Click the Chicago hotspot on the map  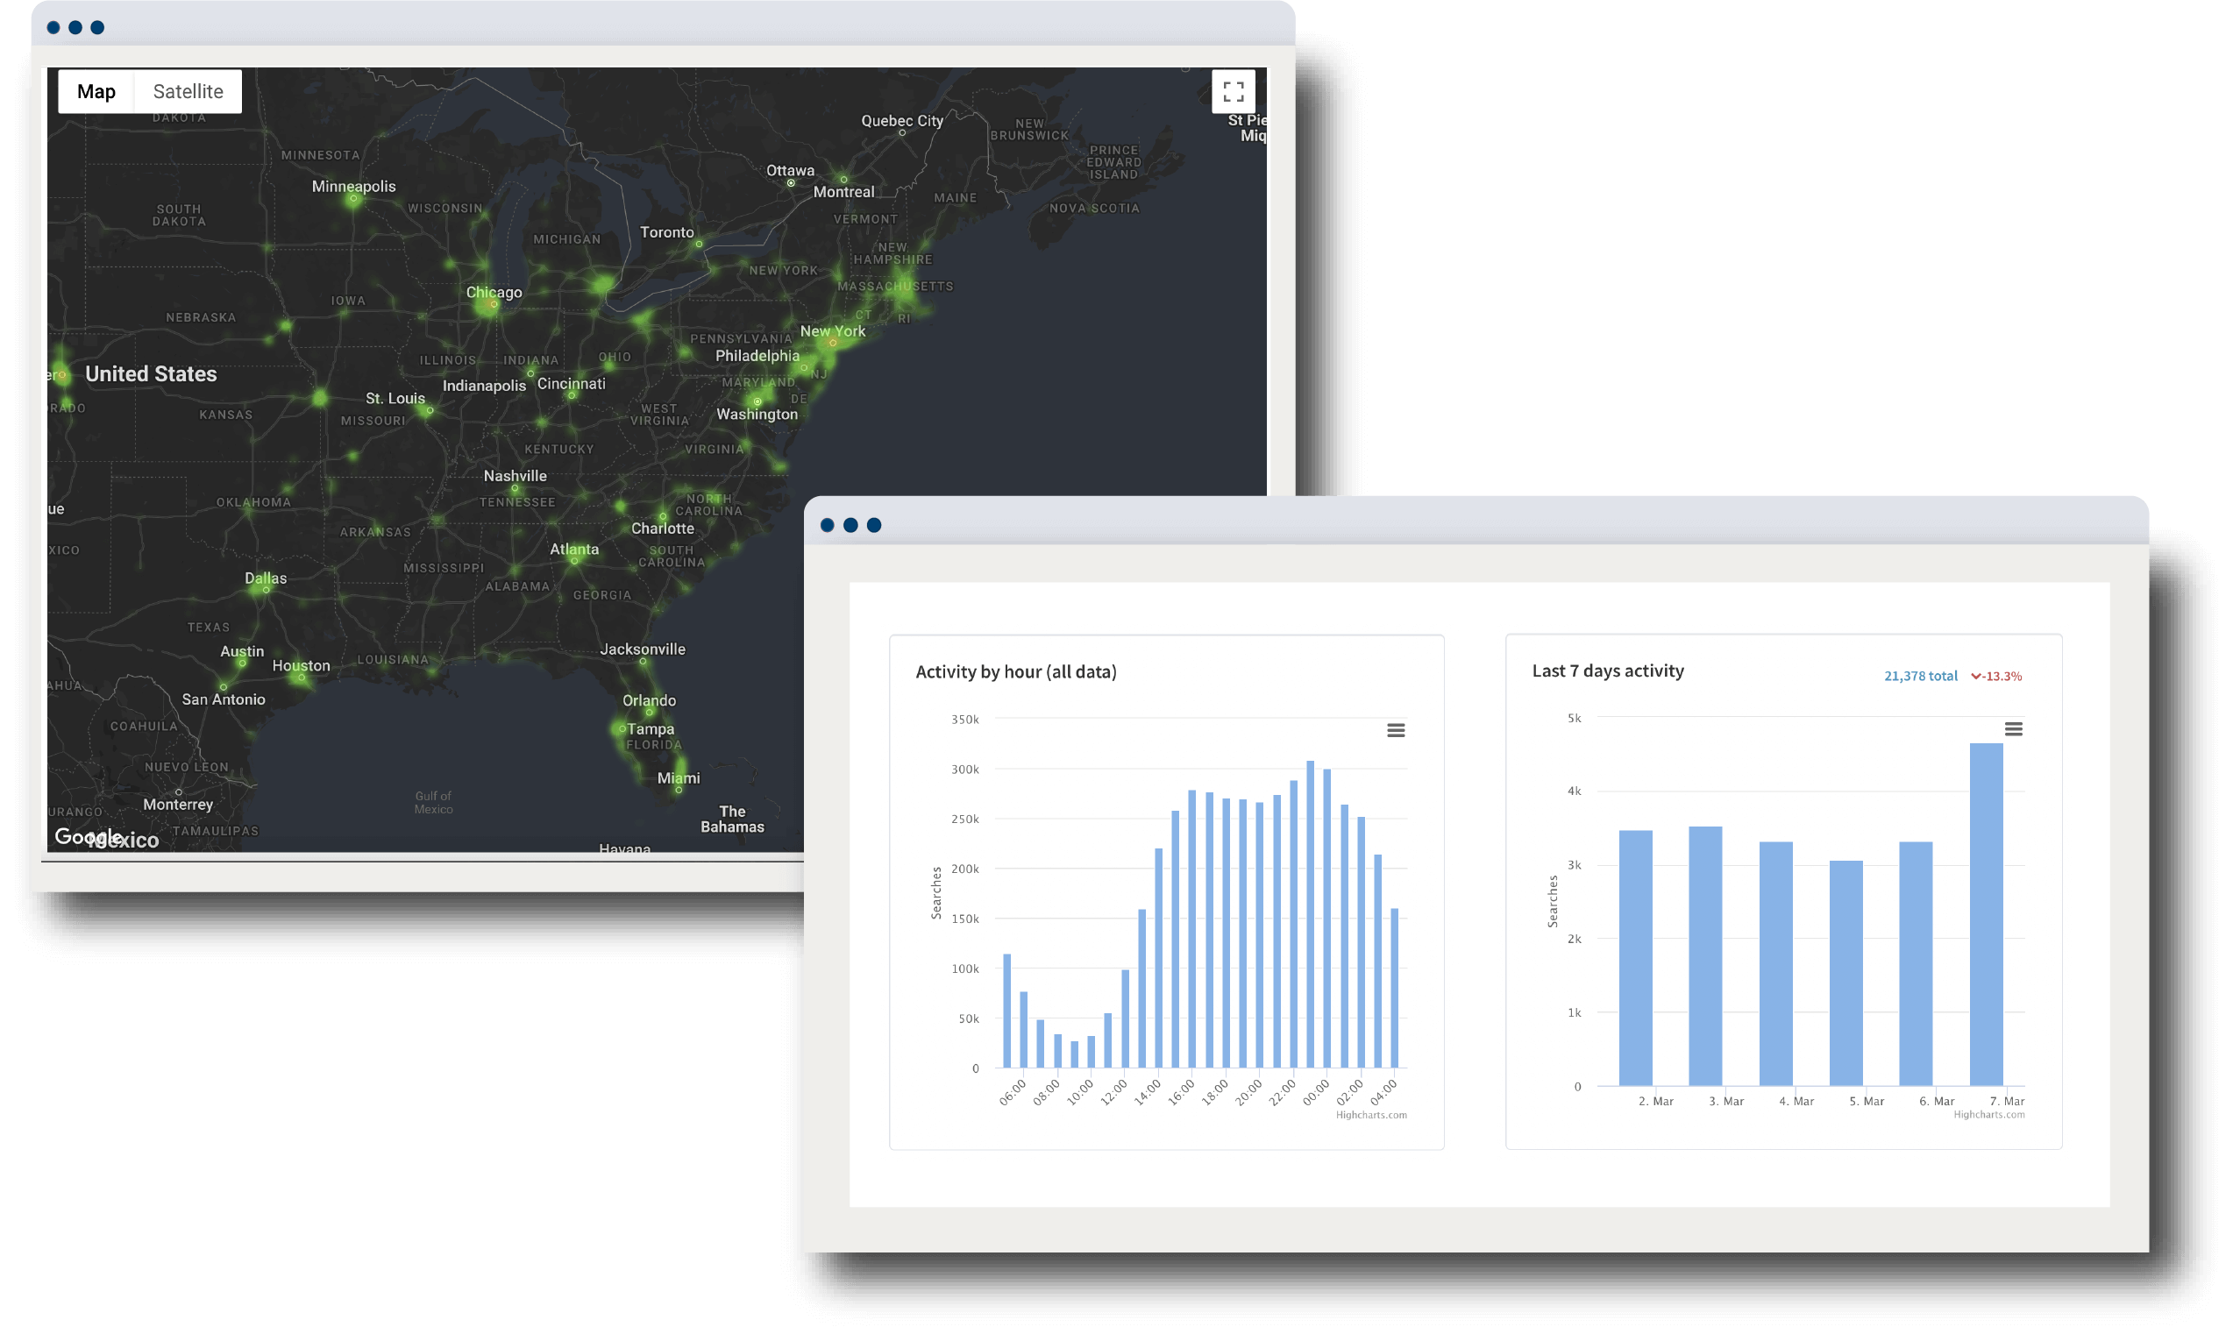[494, 305]
